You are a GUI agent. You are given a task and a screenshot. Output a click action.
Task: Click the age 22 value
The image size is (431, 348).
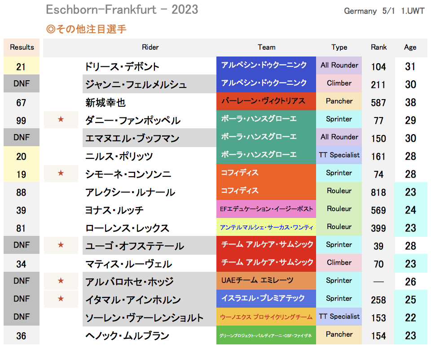click(410, 318)
